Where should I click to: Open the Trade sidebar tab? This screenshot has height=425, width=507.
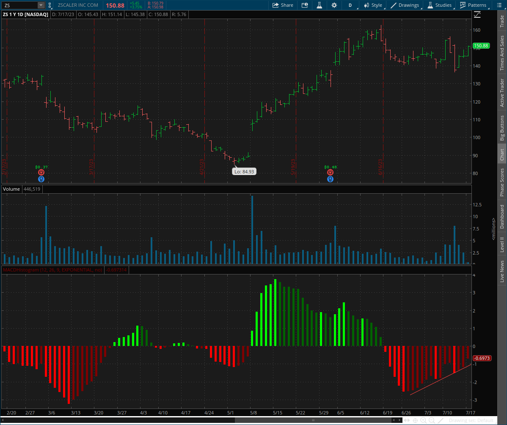tap(502, 21)
